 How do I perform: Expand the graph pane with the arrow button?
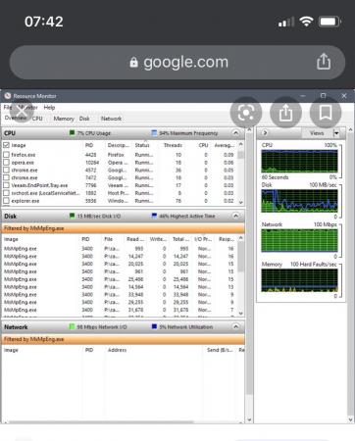(x=265, y=133)
